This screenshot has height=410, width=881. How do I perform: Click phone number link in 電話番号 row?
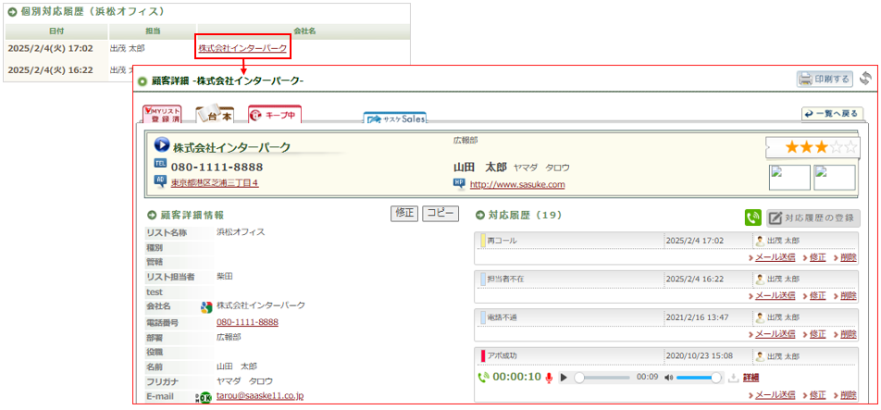tap(247, 322)
